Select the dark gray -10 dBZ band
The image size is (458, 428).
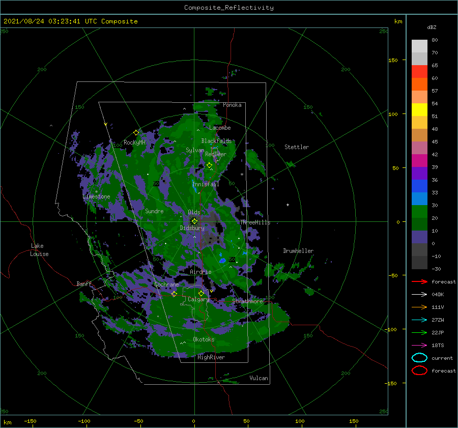[x=419, y=262]
